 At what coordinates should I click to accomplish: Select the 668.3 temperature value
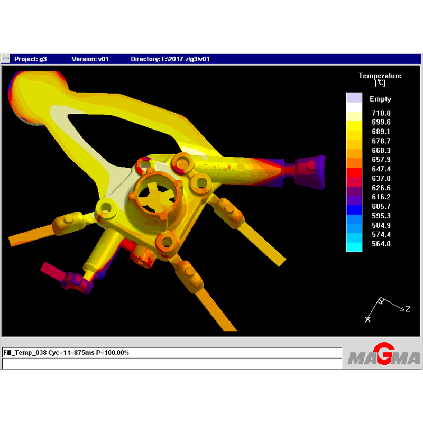click(x=381, y=150)
